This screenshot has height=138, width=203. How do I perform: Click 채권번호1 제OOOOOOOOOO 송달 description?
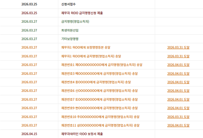102,65
